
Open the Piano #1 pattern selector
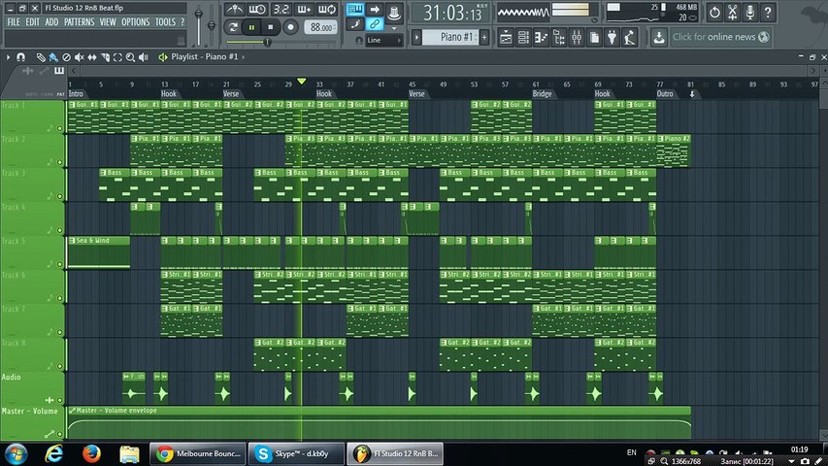(456, 37)
